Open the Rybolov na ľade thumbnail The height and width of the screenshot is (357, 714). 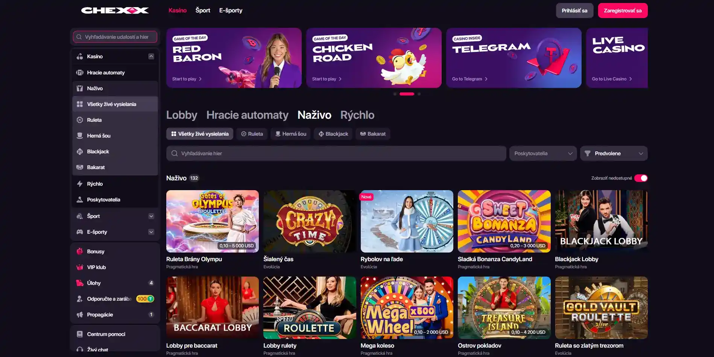[407, 221]
